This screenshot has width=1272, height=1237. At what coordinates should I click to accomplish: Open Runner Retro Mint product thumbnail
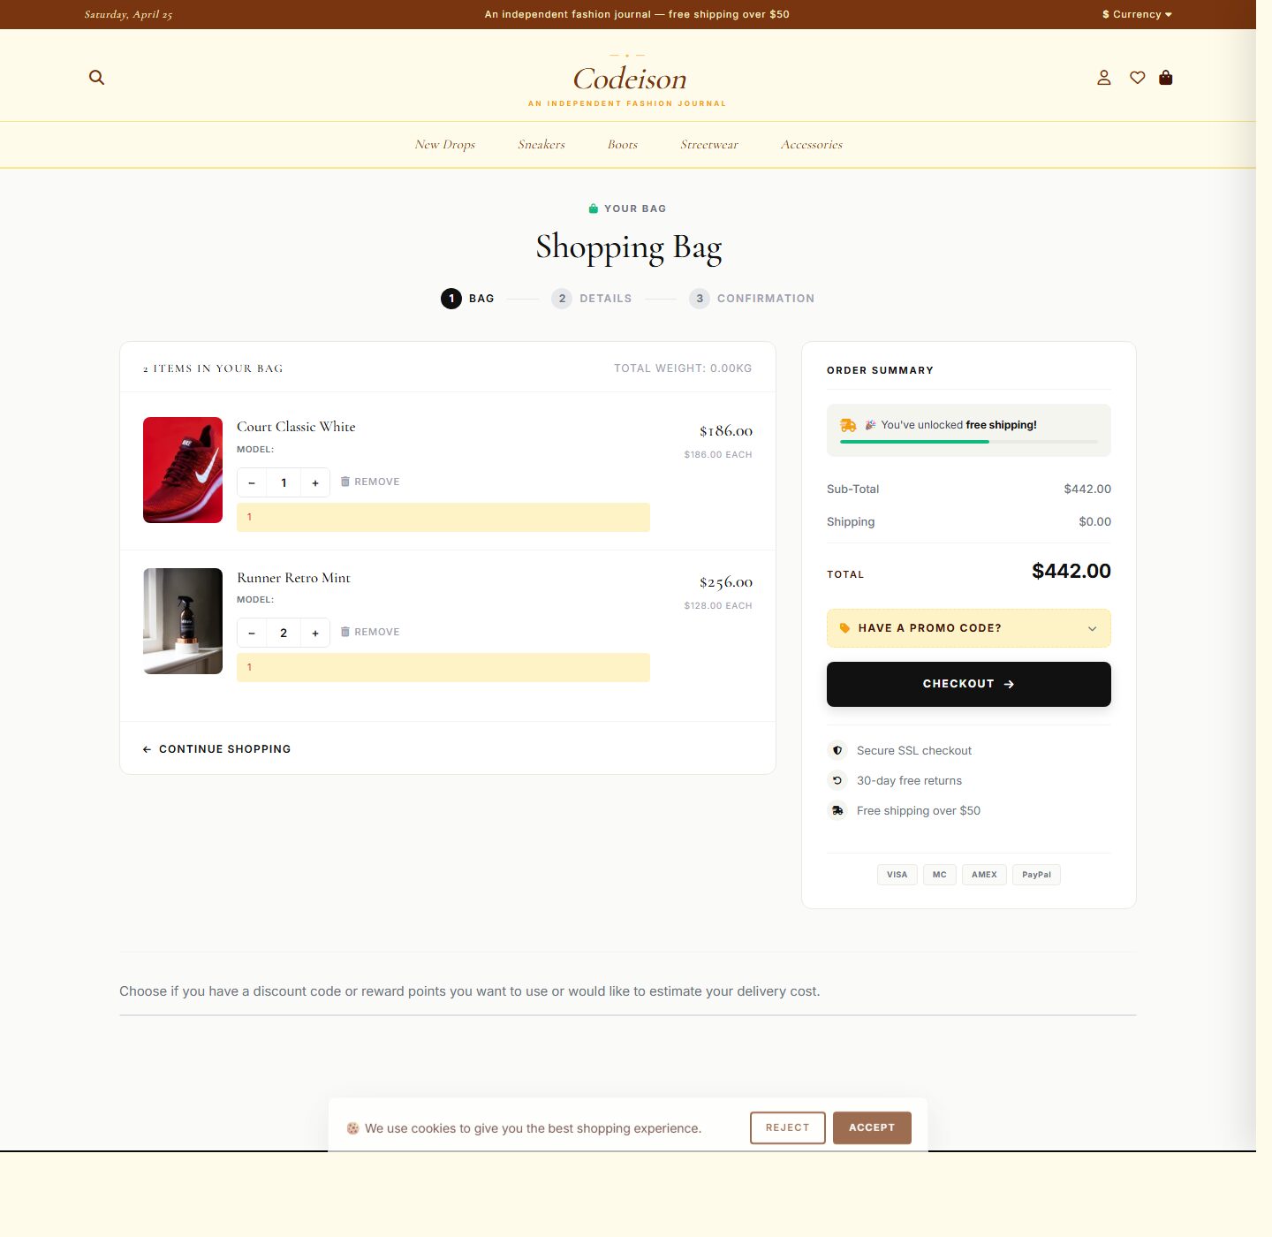click(x=183, y=621)
